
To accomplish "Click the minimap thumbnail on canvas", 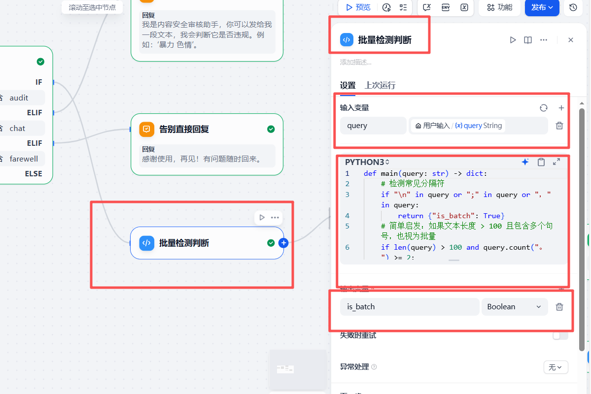I will point(298,369).
